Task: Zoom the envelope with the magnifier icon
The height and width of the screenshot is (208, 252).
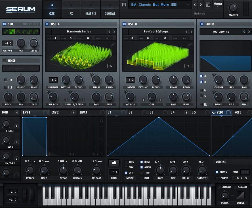Action: [101, 139]
